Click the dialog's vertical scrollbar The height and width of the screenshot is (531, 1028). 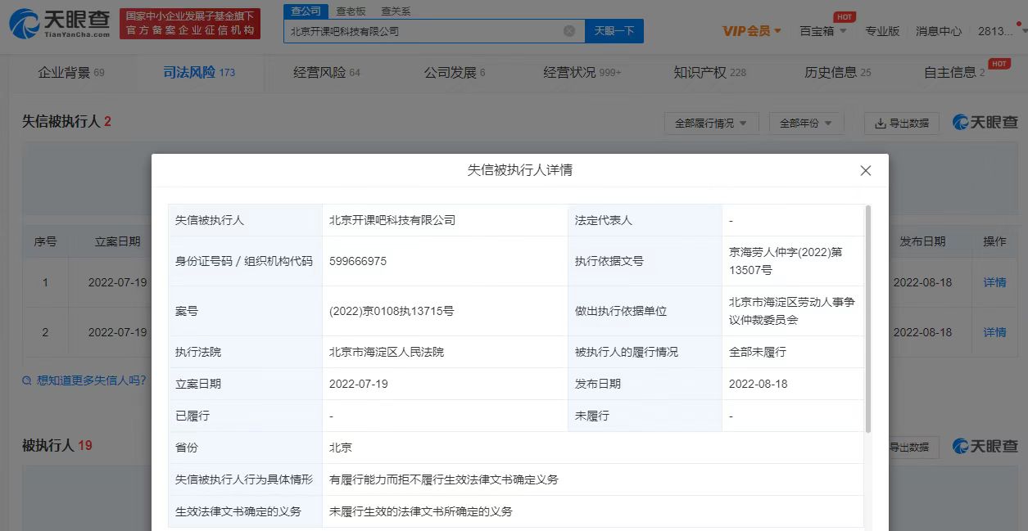click(x=867, y=319)
